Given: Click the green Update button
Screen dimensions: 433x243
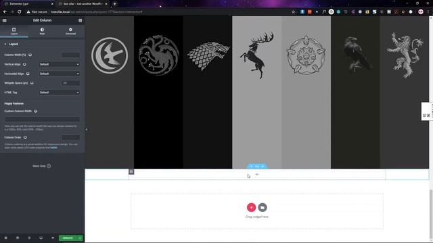Looking at the screenshot, I should [x=68, y=238].
